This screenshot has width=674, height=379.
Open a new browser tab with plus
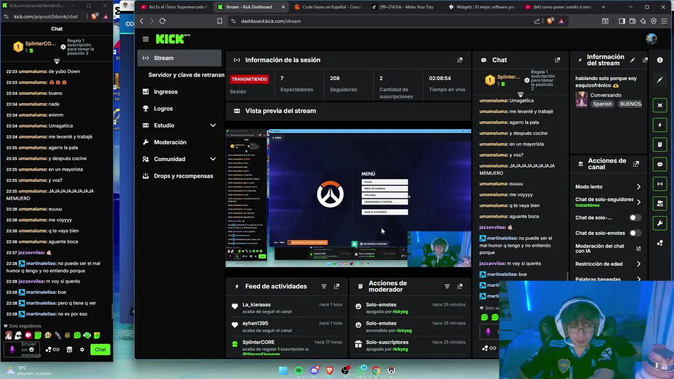click(603, 7)
